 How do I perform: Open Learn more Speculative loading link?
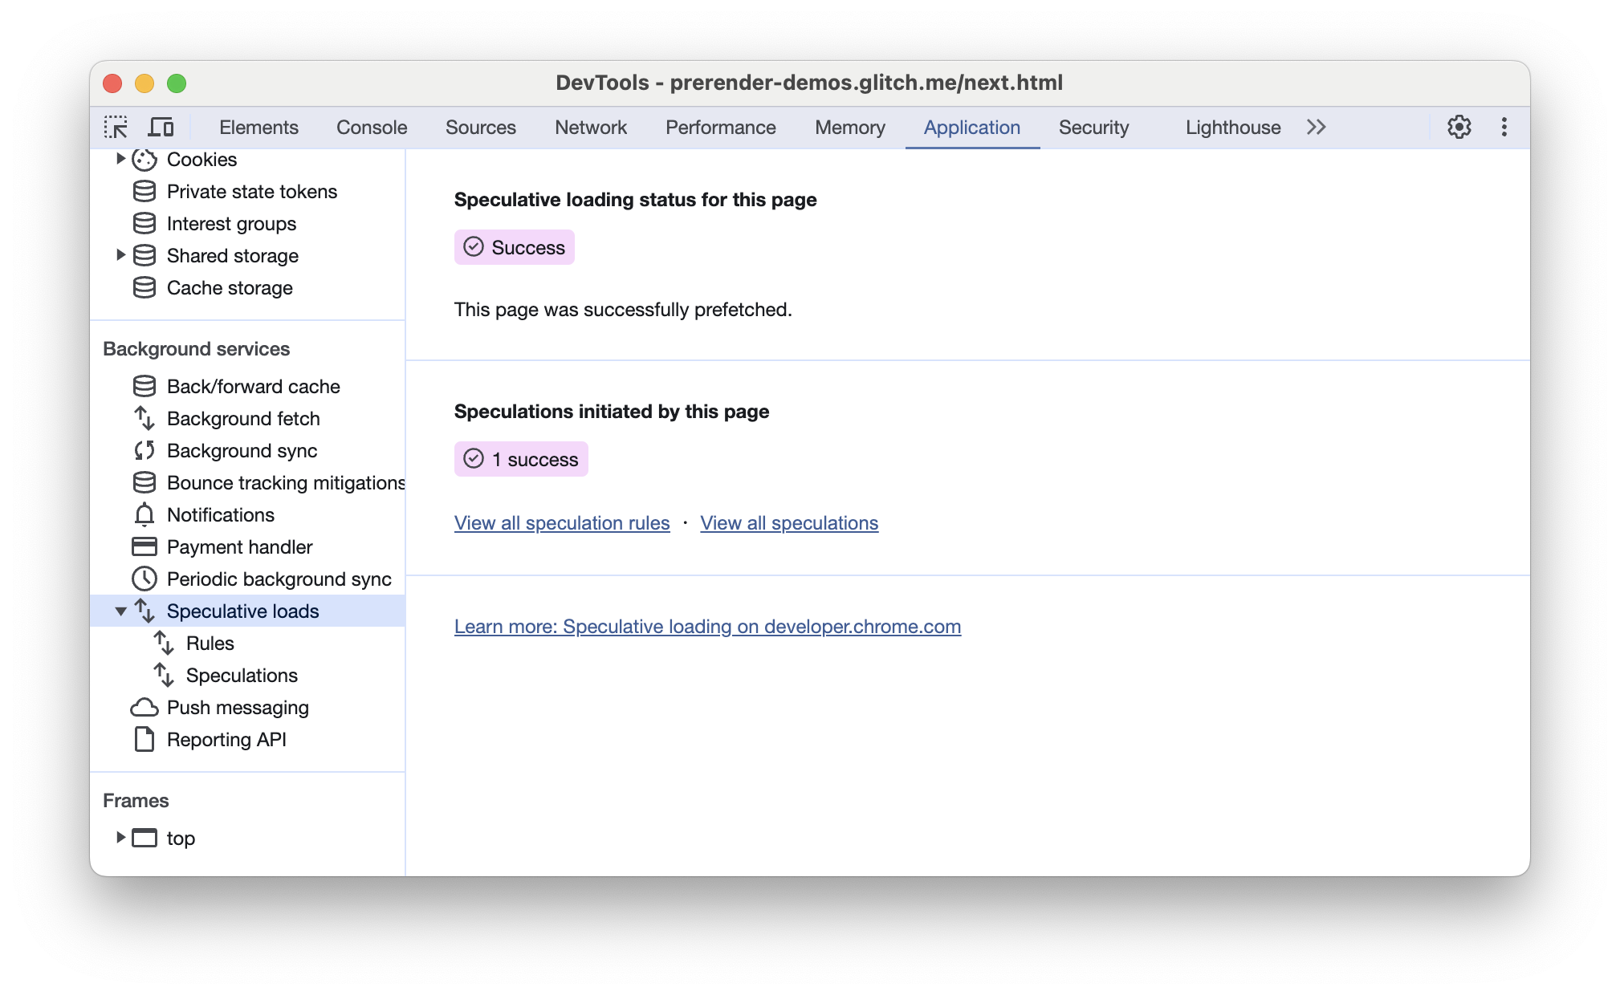tap(708, 626)
